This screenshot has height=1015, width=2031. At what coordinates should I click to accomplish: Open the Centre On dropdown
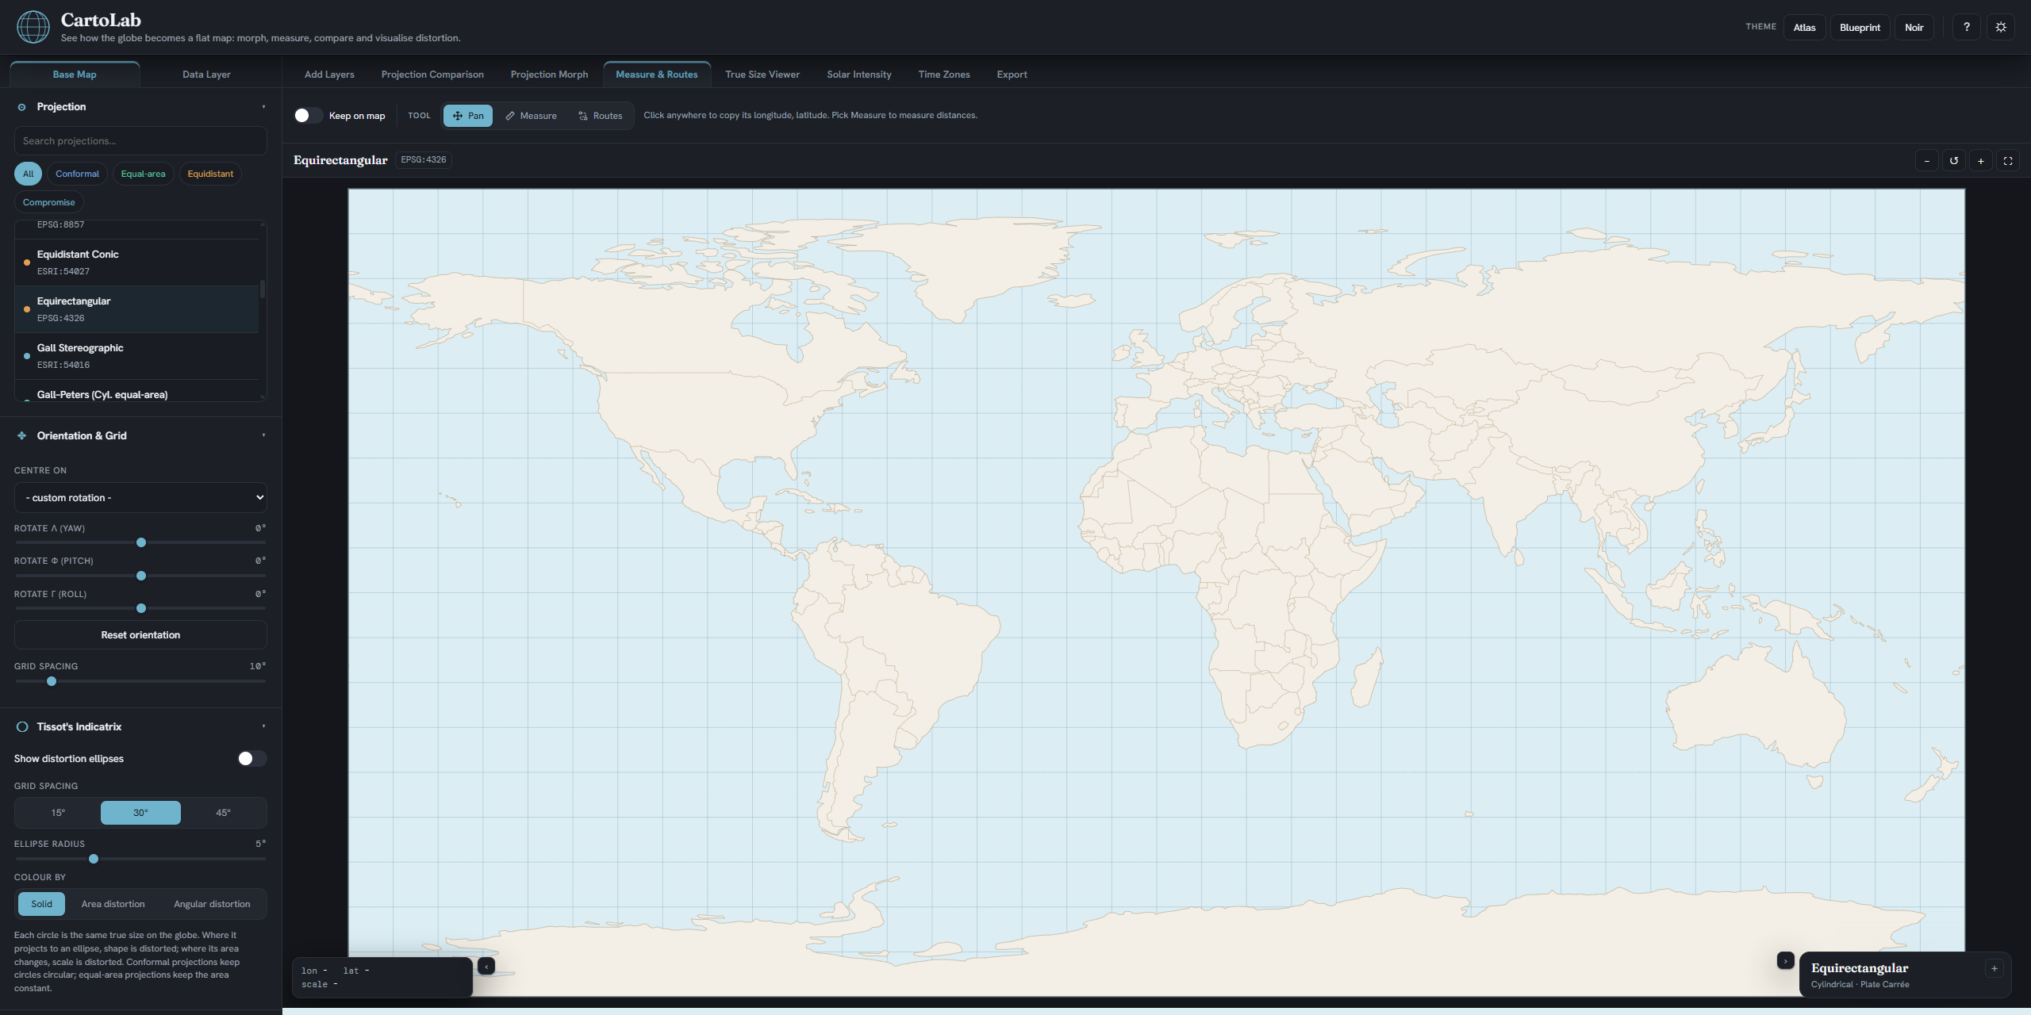140,498
